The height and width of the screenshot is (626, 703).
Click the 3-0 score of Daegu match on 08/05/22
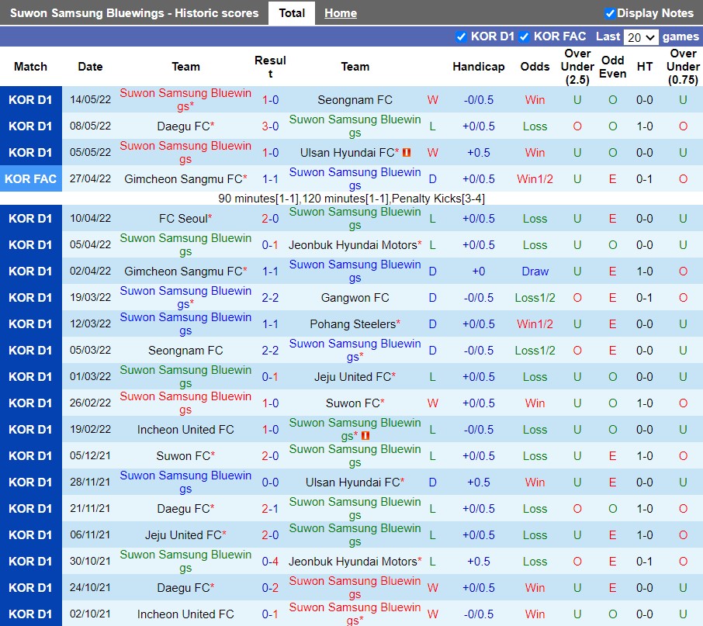270,126
